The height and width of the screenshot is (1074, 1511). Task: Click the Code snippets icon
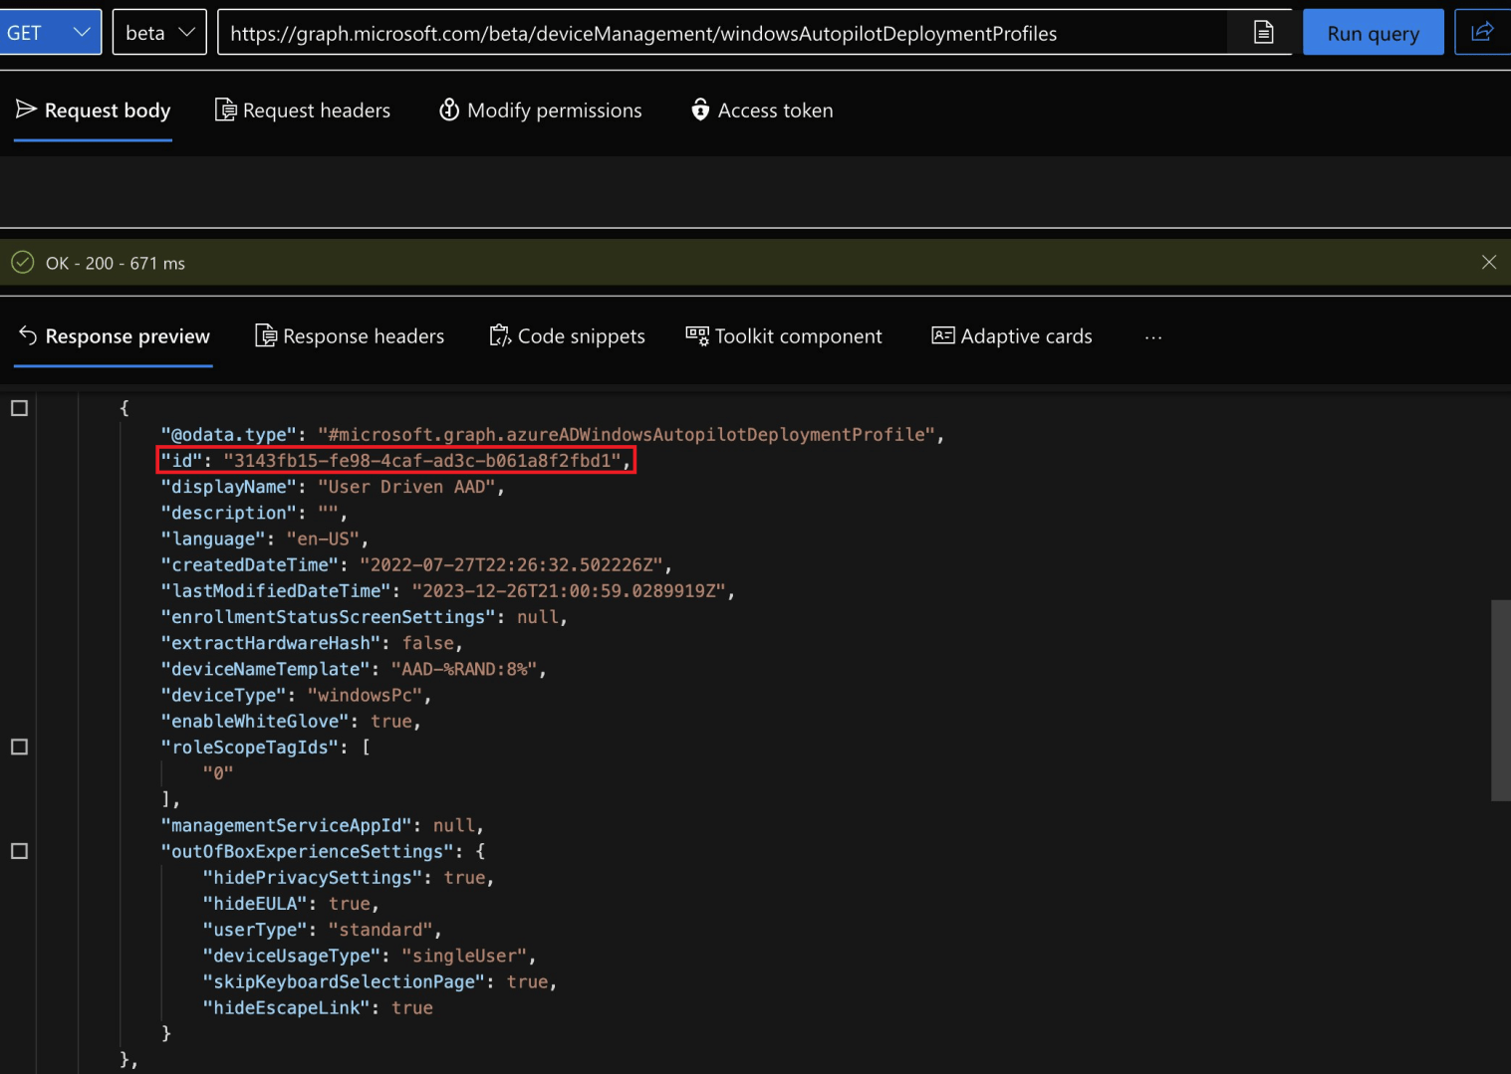(x=499, y=336)
